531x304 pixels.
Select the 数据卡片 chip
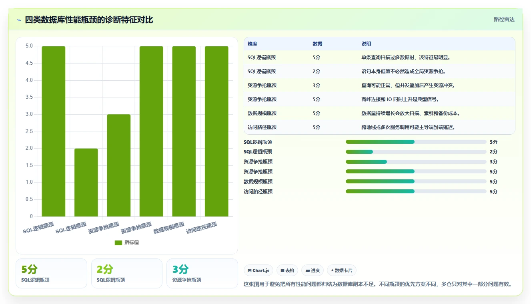pyautogui.click(x=342, y=270)
